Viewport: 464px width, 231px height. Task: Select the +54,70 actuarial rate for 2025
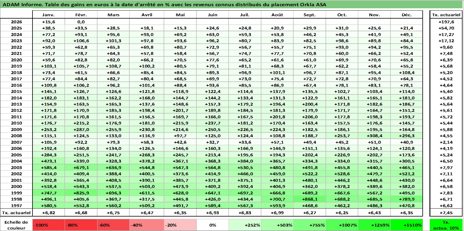tap(446, 28)
